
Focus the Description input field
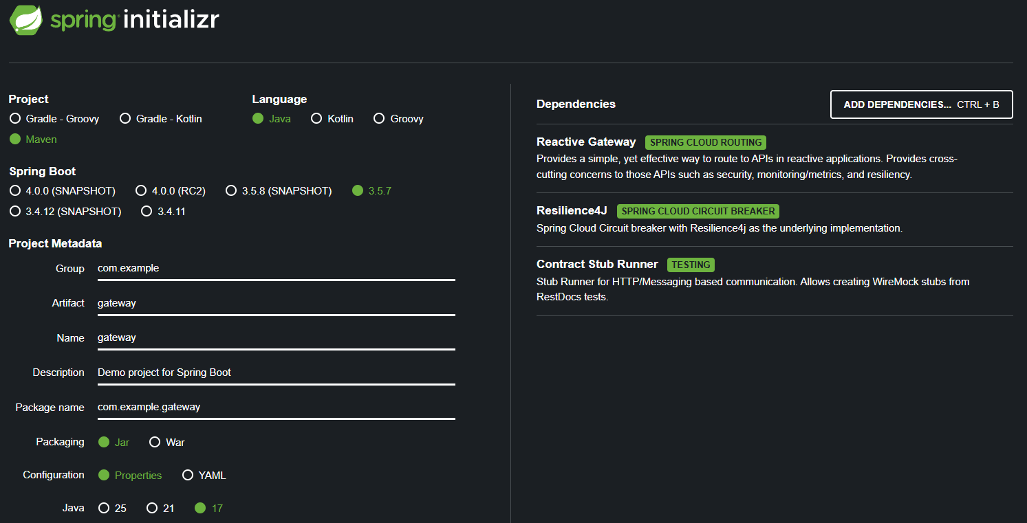point(277,373)
